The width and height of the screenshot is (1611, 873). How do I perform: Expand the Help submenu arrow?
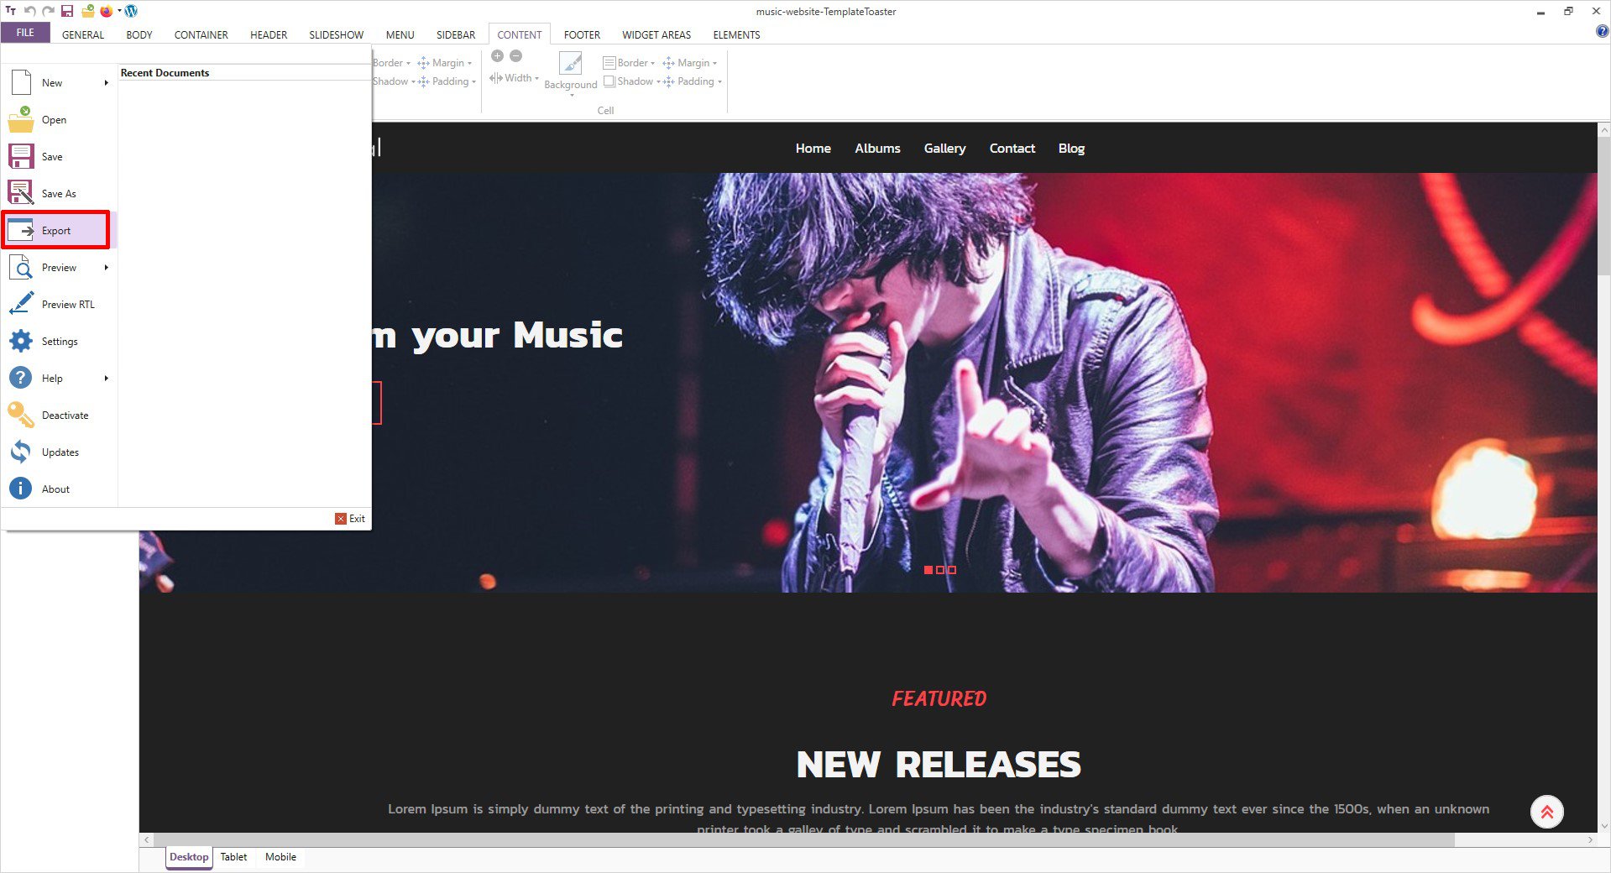pos(107,379)
